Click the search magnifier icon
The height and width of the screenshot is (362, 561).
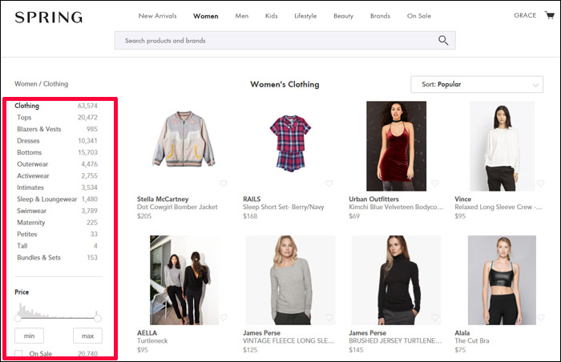(x=443, y=40)
